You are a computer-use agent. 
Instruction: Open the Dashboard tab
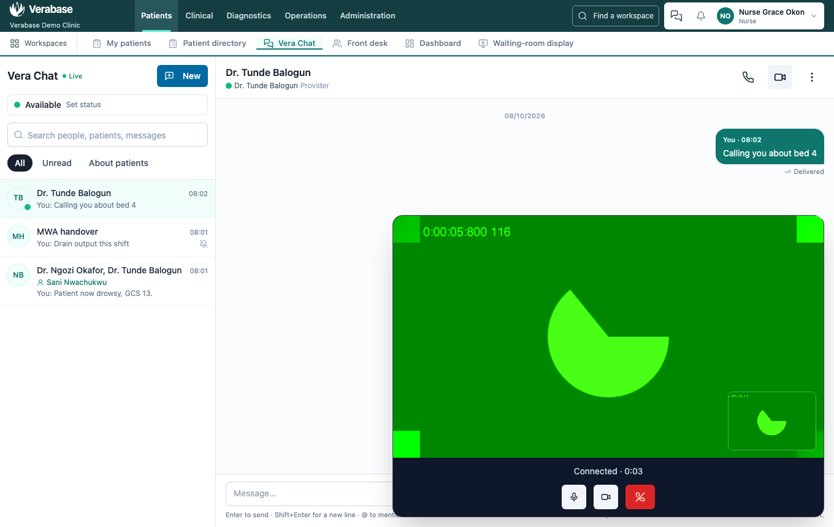[433, 44]
